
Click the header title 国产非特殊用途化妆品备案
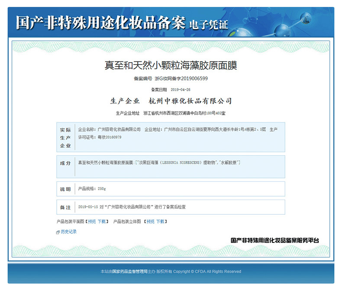point(100,23)
